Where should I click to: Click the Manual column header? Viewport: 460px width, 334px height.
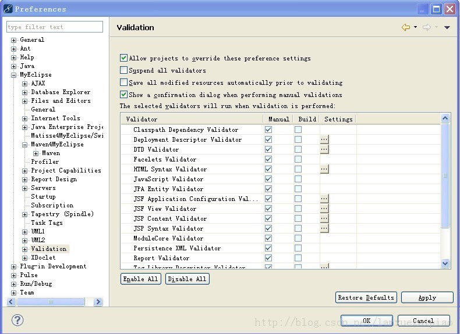[x=278, y=119]
